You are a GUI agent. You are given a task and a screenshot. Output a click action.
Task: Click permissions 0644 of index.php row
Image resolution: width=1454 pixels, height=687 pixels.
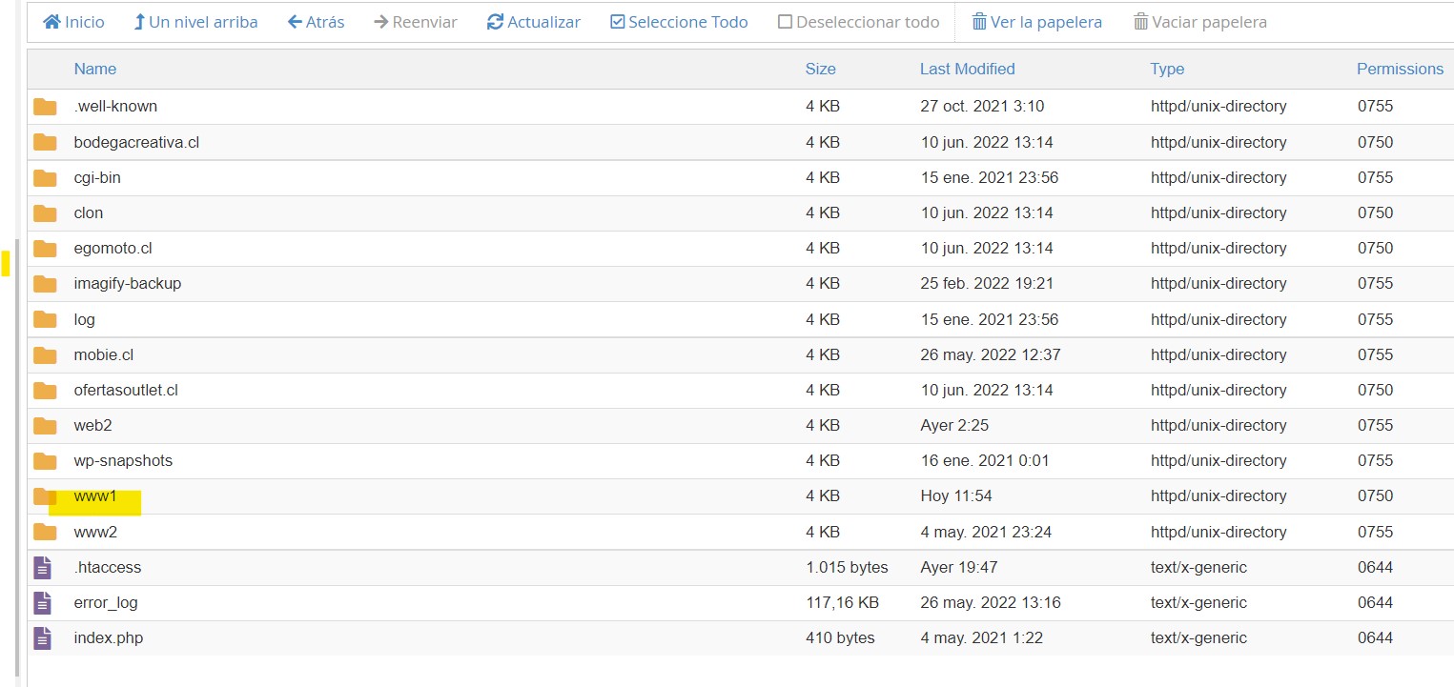[1376, 637]
